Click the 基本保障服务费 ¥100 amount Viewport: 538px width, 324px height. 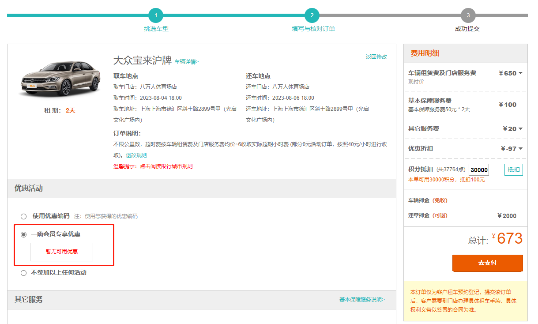tap(508, 105)
